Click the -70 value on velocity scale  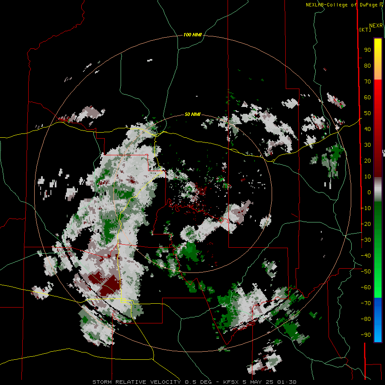366,303
